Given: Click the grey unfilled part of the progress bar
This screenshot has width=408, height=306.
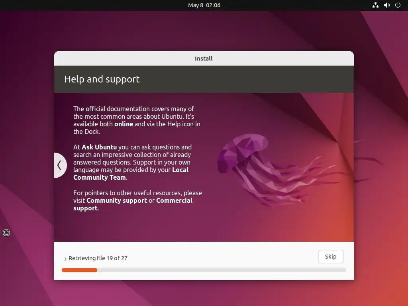Looking at the screenshot, I should tap(222, 270).
